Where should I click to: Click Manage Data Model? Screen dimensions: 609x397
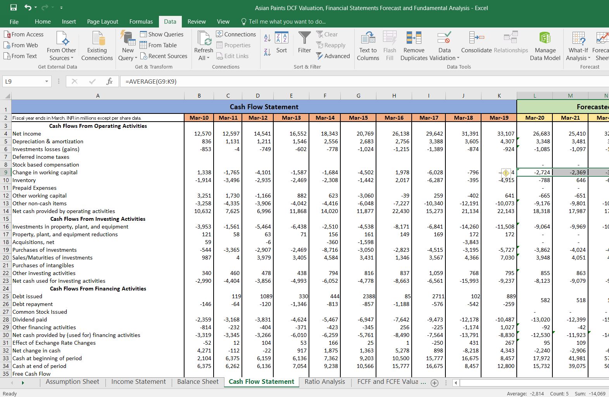[x=545, y=46]
